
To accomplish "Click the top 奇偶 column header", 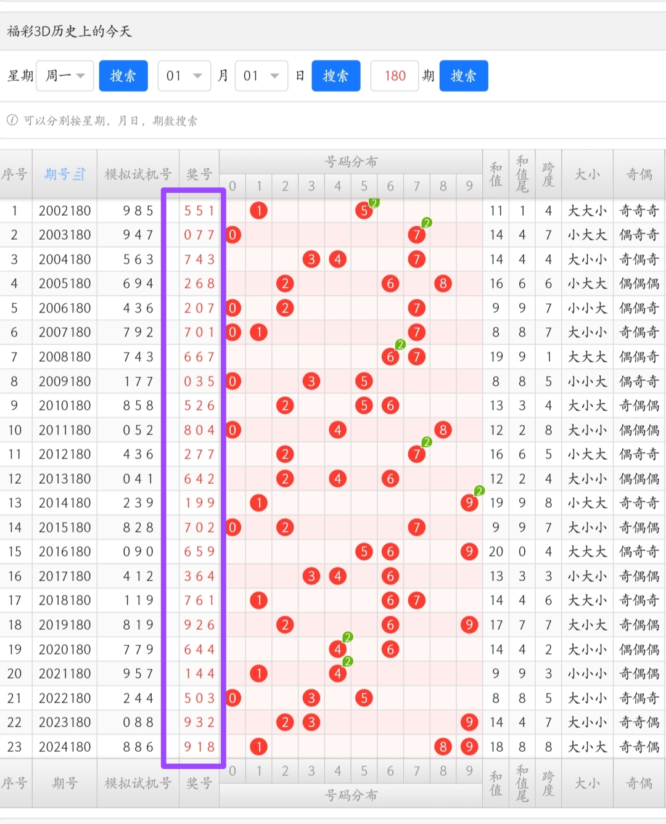I will 639,174.
